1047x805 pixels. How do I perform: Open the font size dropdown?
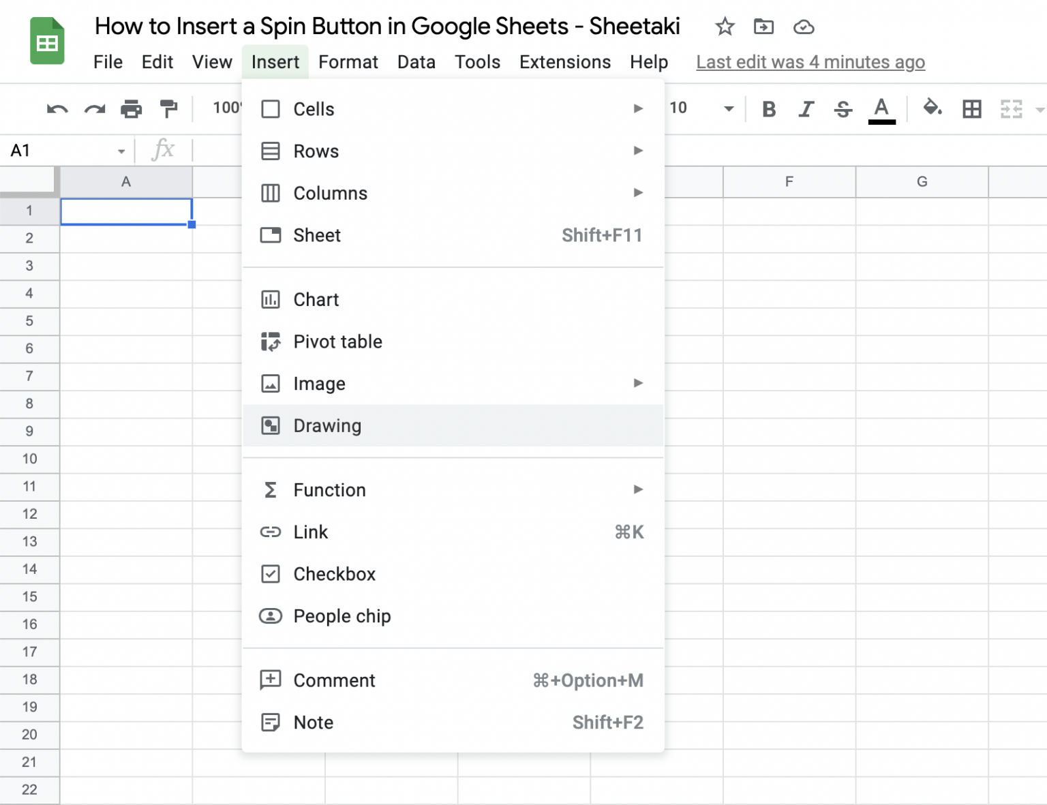tap(728, 108)
